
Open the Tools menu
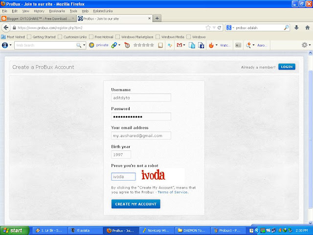click(73, 11)
